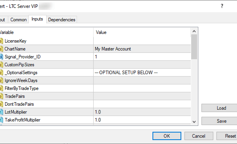Select the CustomPipSizes row label
This screenshot has height=144, width=237.
point(19,65)
